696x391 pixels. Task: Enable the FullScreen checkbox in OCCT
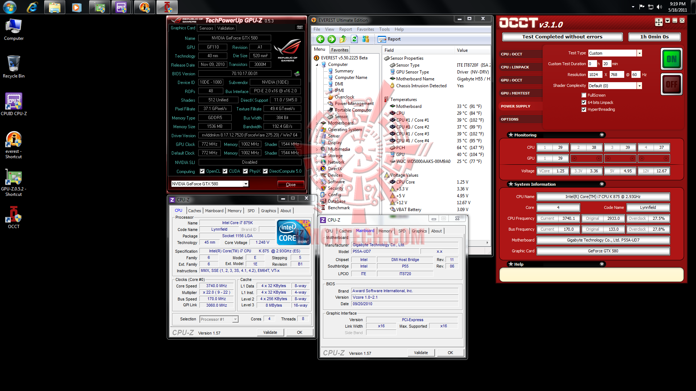[x=584, y=95]
